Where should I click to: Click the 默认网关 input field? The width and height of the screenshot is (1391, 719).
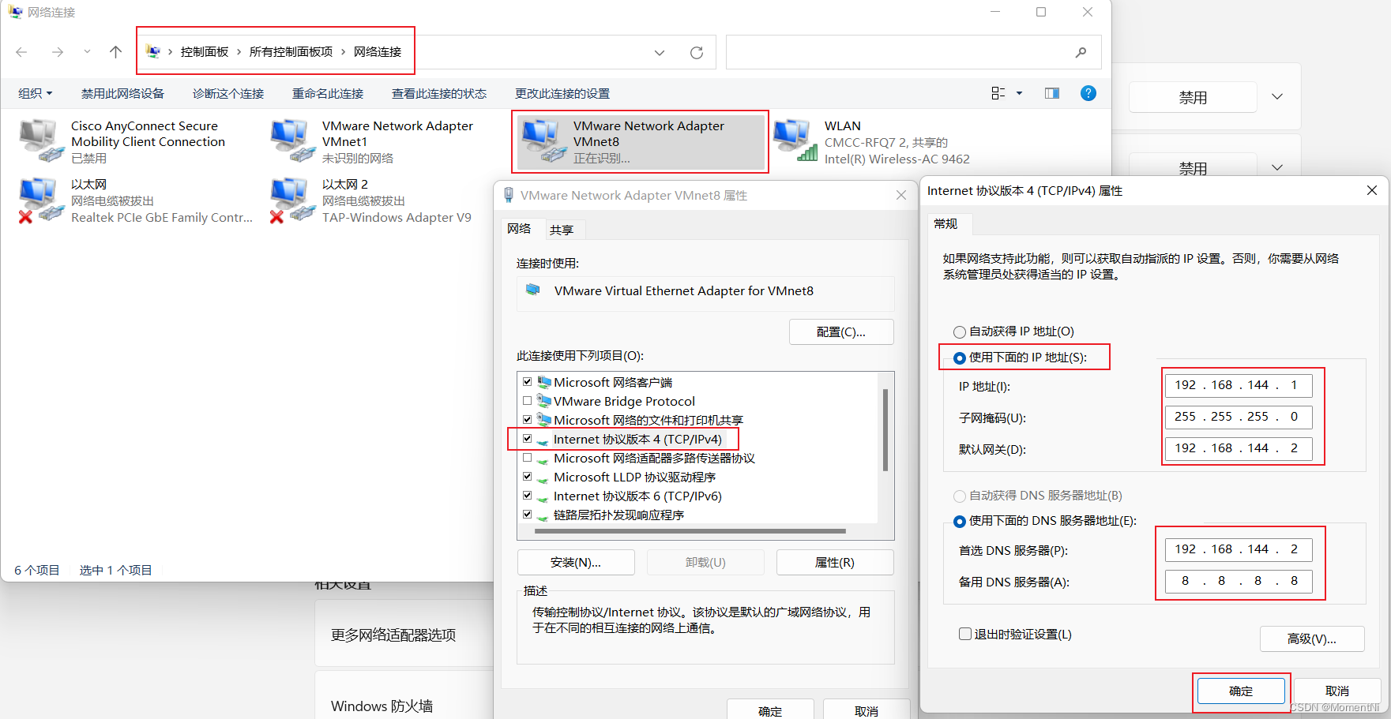[1239, 448]
